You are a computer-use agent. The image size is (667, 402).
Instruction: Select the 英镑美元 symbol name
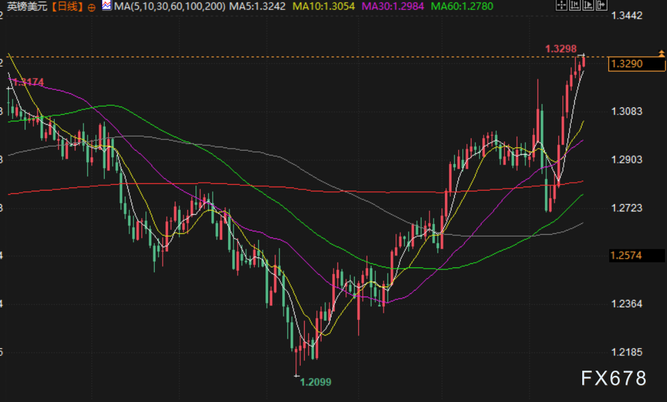(x=27, y=7)
